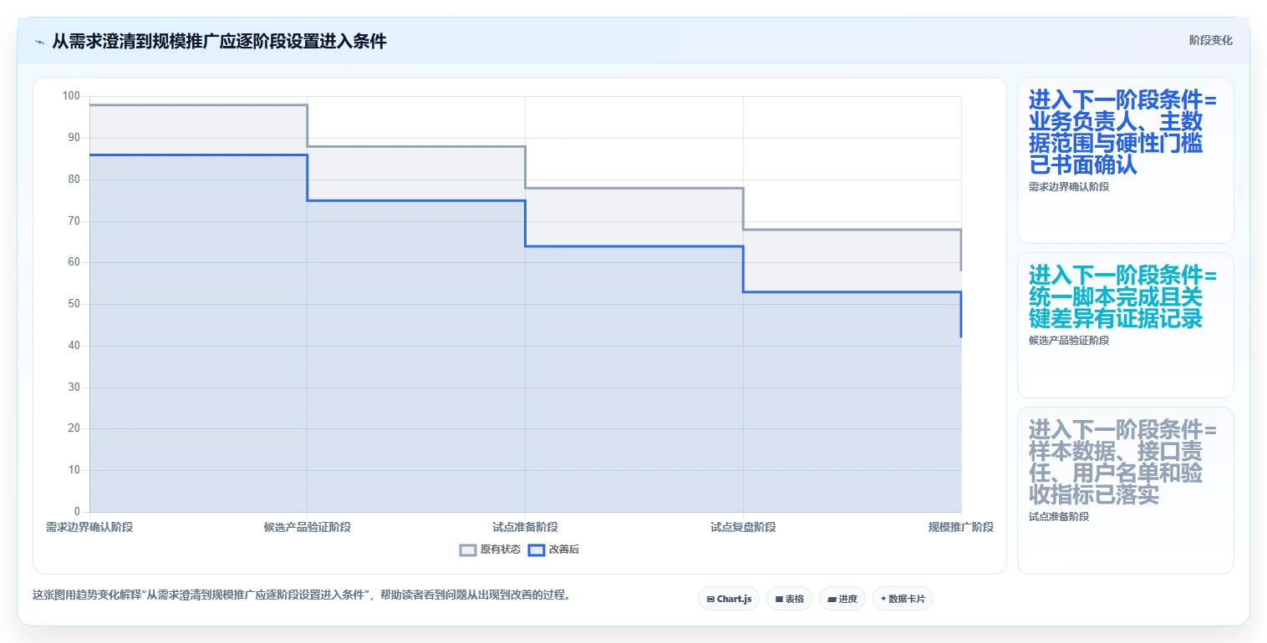Click the 阶段变化 label in header
The height and width of the screenshot is (643, 1267).
click(x=1210, y=40)
